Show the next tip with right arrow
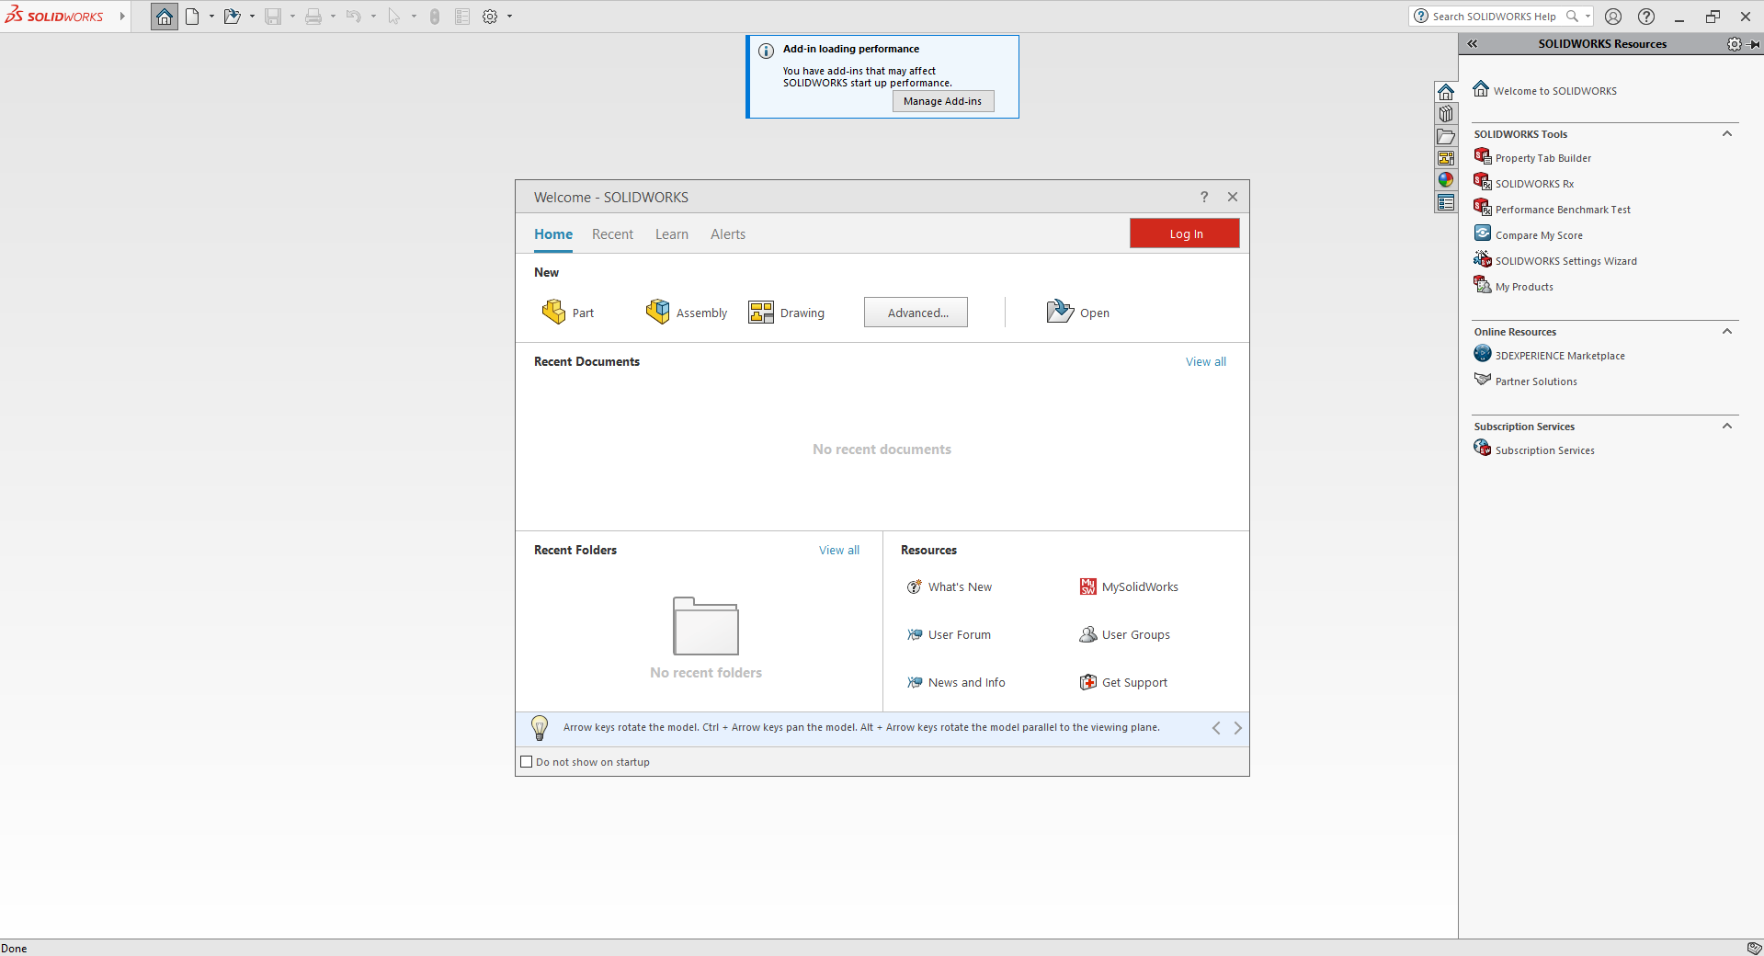This screenshot has height=956, width=1764. (1237, 728)
